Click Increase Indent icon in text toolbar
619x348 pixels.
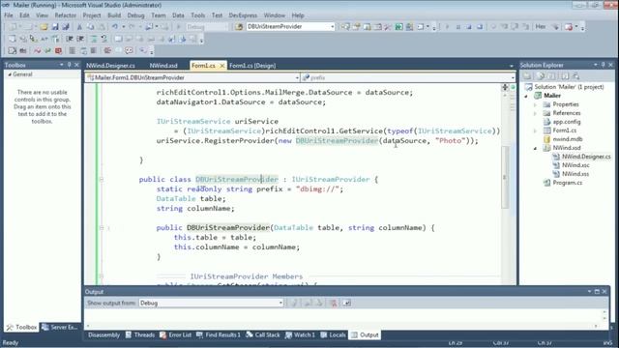pos(80,39)
